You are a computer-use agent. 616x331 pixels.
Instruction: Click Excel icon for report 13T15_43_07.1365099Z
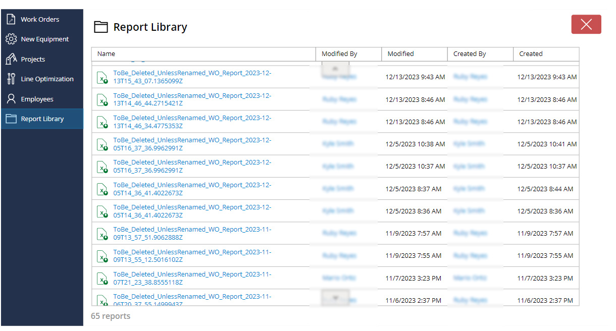[x=102, y=77]
